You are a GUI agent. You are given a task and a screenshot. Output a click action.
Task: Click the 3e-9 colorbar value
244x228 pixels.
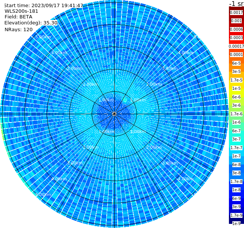pyautogui.click(x=236, y=207)
